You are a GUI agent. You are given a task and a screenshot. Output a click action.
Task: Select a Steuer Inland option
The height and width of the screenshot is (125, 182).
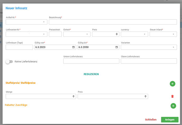pos(163,34)
